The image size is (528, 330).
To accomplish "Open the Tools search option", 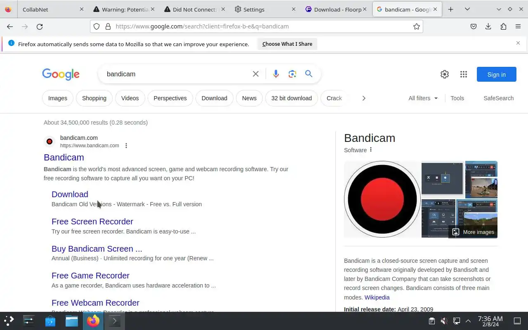I will 457,98.
